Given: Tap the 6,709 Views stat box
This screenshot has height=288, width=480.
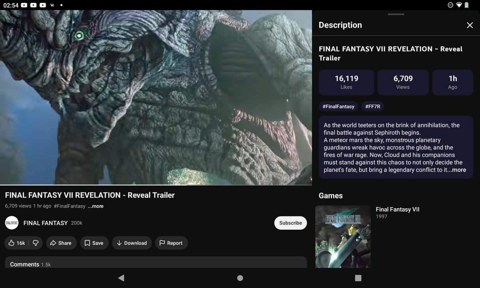Looking at the screenshot, I should pos(403,82).
